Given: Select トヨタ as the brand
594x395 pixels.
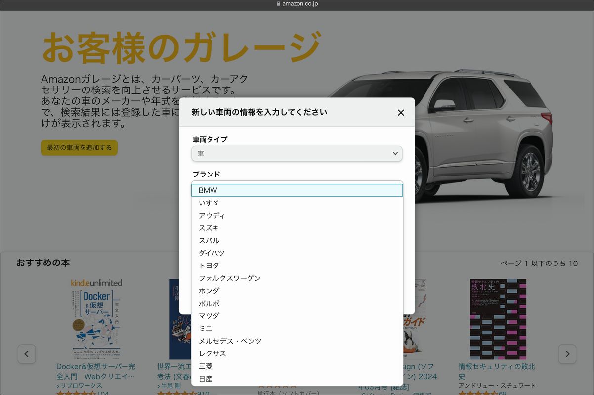Looking at the screenshot, I should point(297,266).
